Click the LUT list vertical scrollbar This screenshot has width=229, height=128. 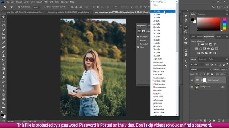click(x=177, y=28)
